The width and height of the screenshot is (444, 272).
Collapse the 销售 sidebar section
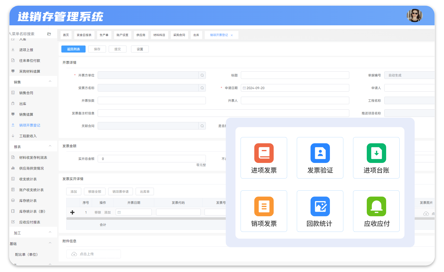[50, 82]
